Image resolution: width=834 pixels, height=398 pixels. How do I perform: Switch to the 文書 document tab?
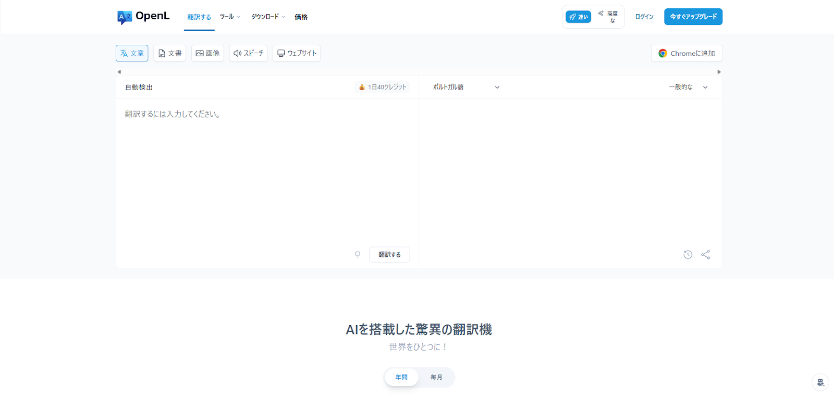tap(170, 53)
